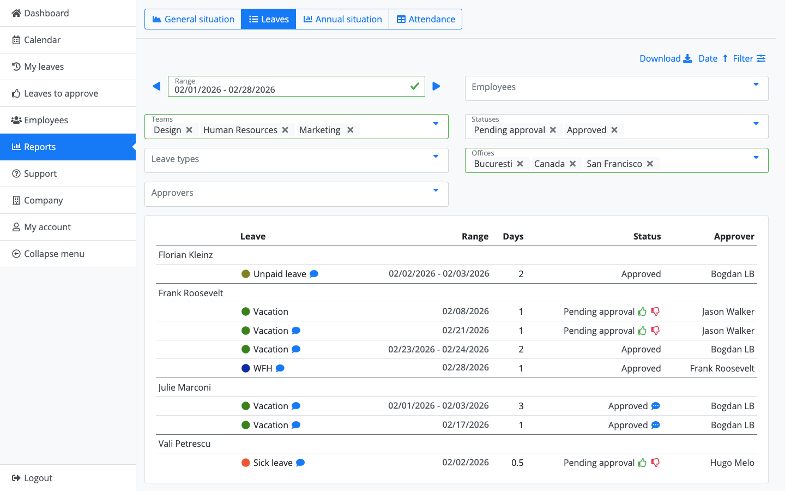Open comment bubble on Florian's unpaid leave
Viewport: 785px width, 491px height.
tap(314, 274)
